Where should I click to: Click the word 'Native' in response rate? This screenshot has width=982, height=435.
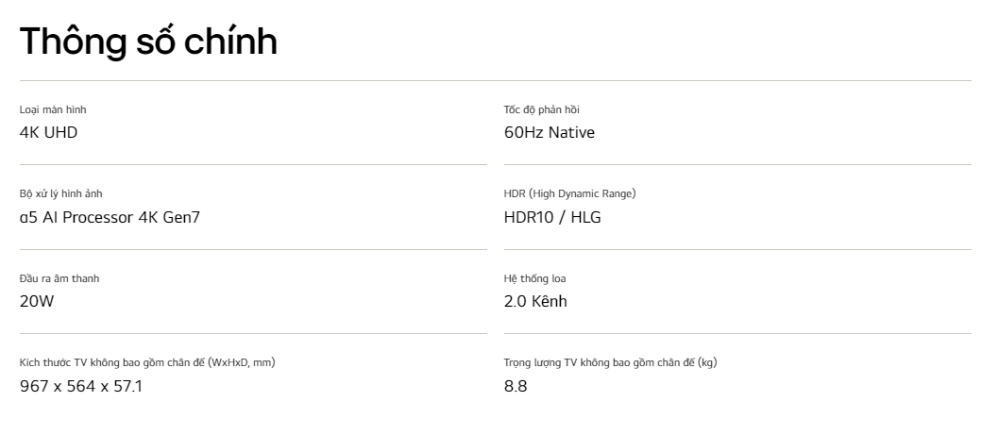pos(571,132)
